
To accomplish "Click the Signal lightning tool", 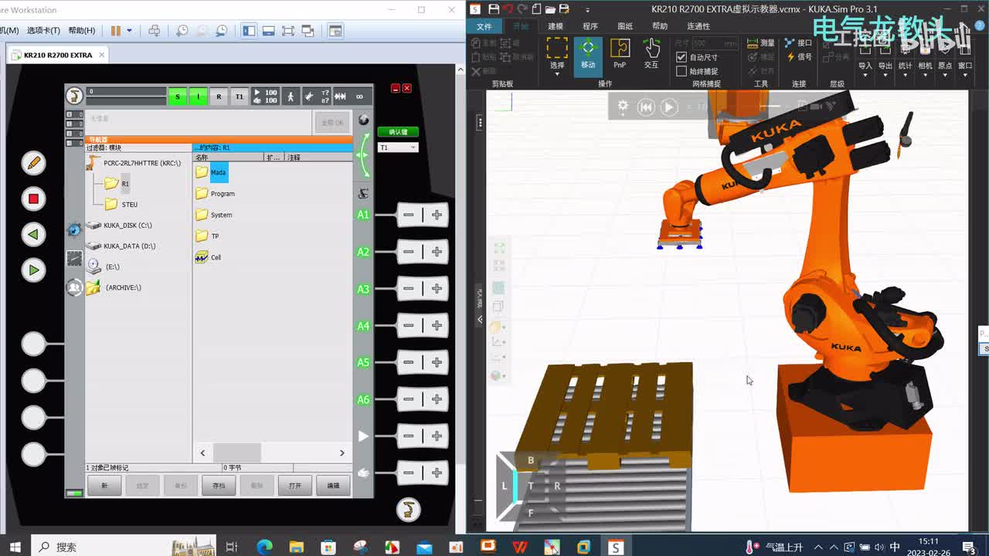I will click(x=800, y=56).
